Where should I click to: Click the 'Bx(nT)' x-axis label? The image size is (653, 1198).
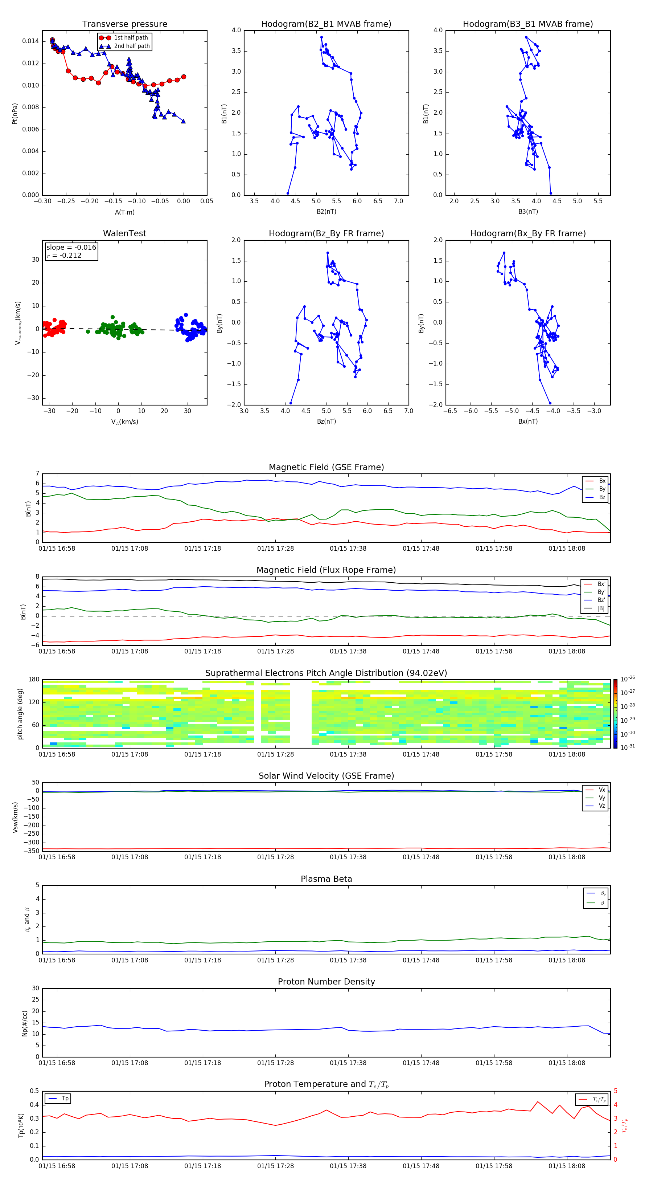click(528, 421)
